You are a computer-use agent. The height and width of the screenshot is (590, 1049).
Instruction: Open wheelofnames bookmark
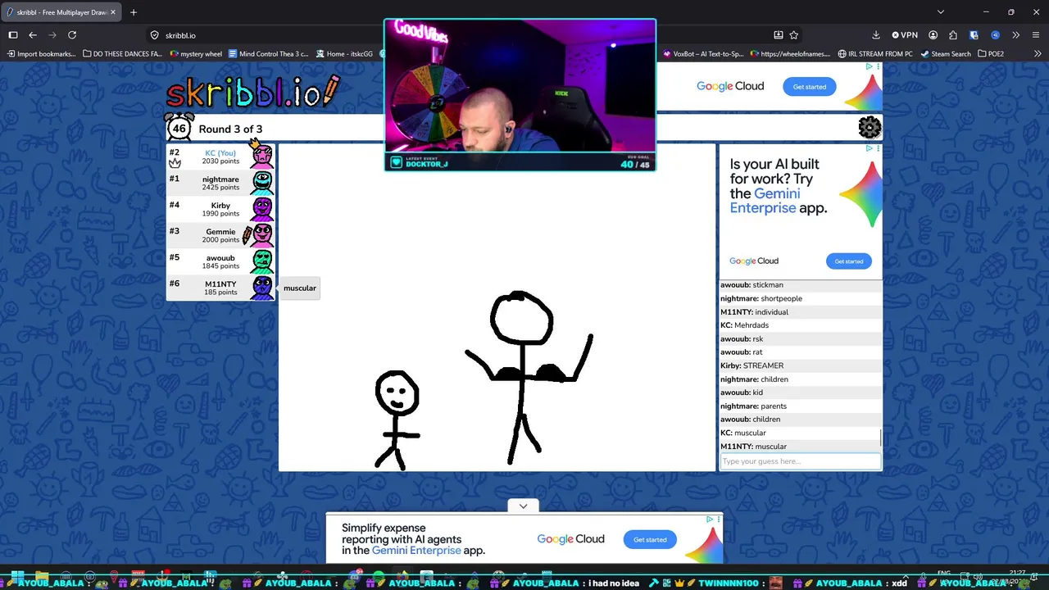791,54
